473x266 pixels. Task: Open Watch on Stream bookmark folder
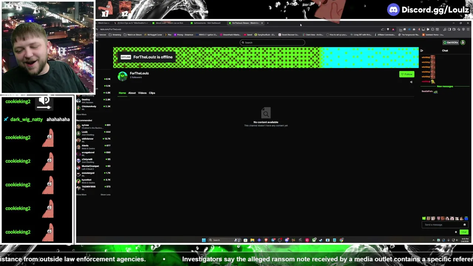133,35
